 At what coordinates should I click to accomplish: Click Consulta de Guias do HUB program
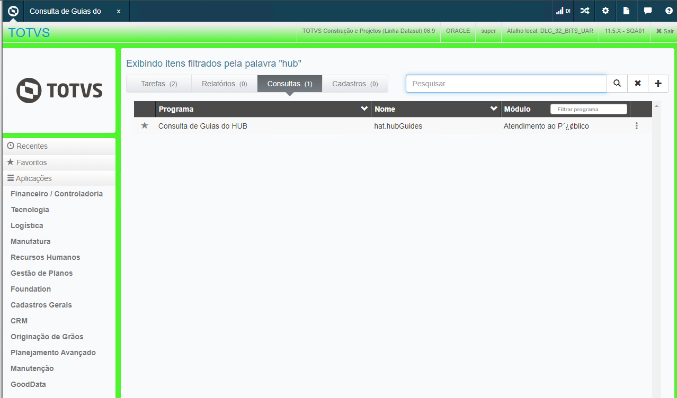tap(203, 126)
